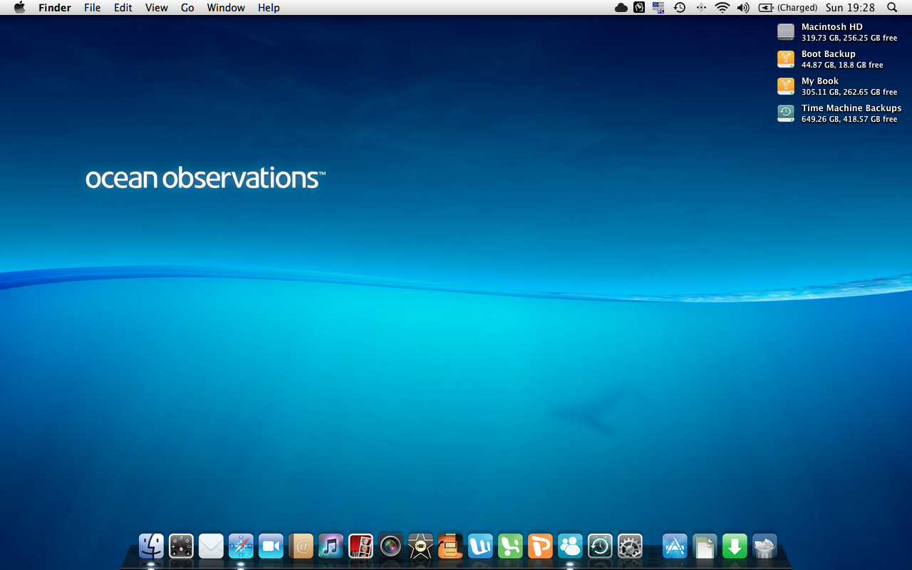The image size is (912, 570).
Task: Launch GarageBand guitar icon in Dock
Action: click(x=450, y=546)
